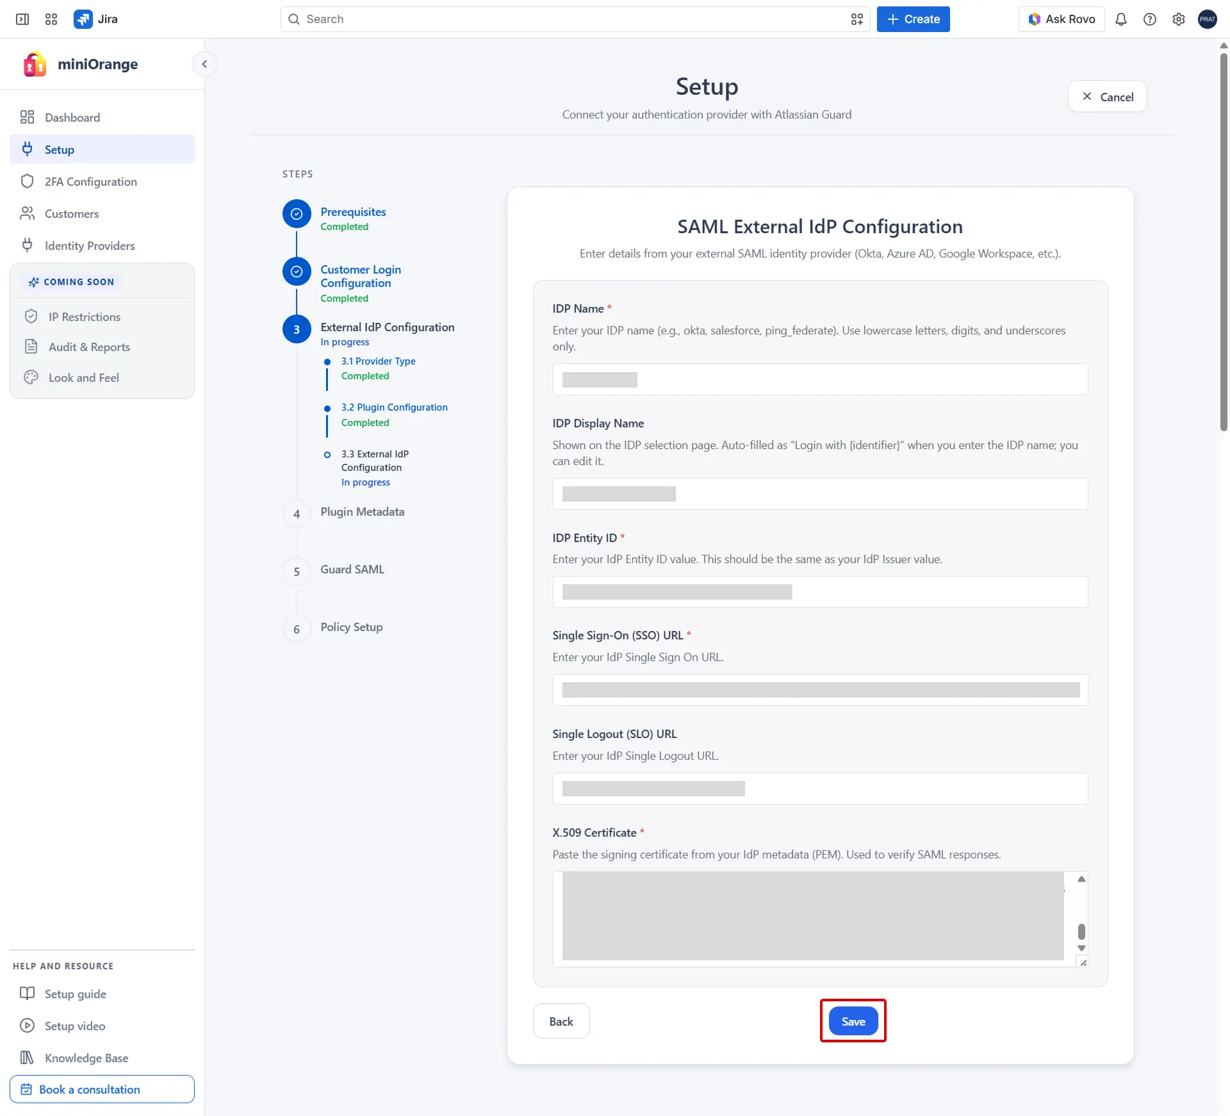This screenshot has width=1230, height=1116.
Task: Toggle the sidebar panel icon
Action: 22,19
